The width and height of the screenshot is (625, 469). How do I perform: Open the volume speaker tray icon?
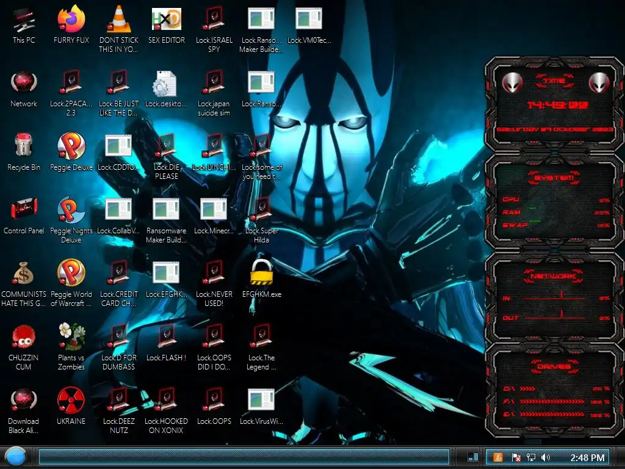[546, 457]
